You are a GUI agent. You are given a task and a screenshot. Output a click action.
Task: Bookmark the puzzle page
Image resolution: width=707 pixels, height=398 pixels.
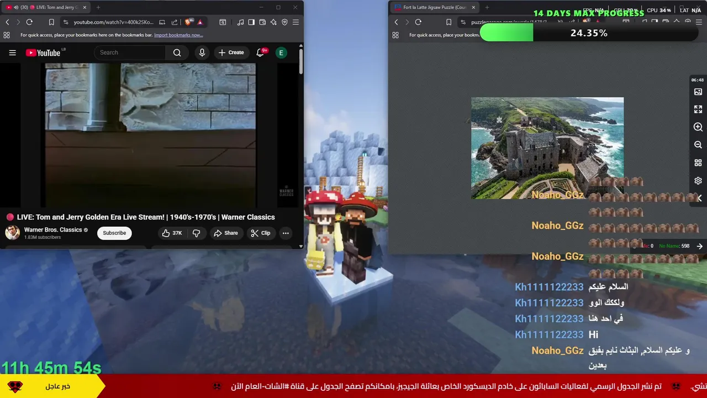click(449, 22)
